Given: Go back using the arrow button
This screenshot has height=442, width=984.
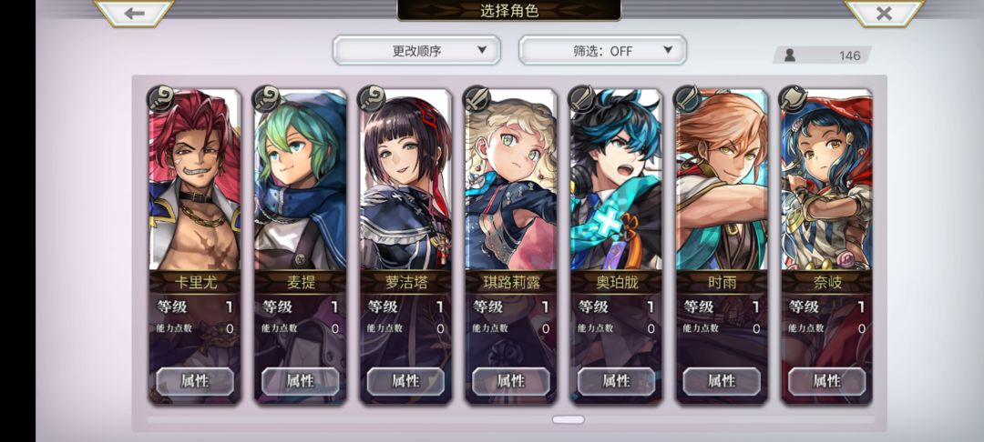Looking at the screenshot, I should 134,13.
